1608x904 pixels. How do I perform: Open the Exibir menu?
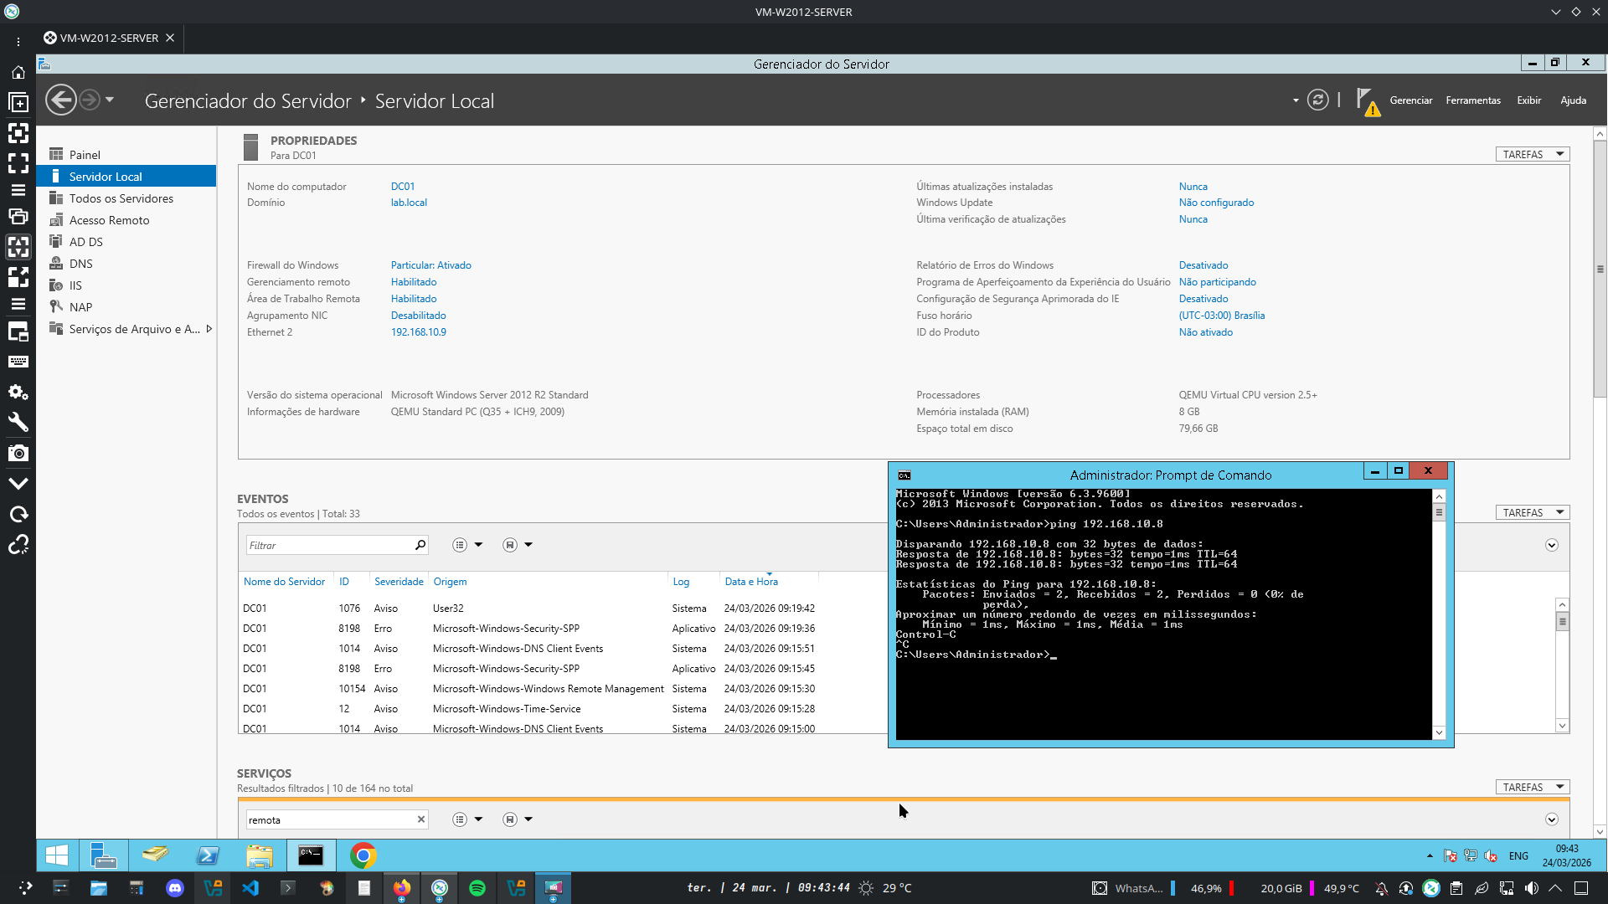(1528, 100)
